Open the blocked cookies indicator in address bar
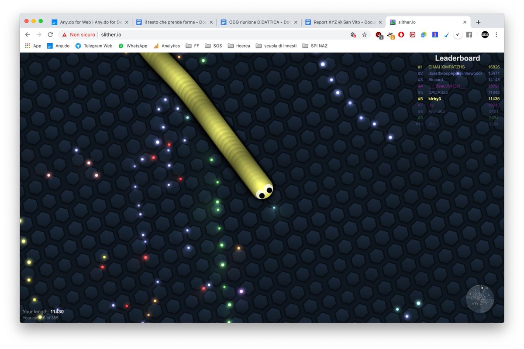Viewport: 524px width, 349px height. [x=353, y=34]
